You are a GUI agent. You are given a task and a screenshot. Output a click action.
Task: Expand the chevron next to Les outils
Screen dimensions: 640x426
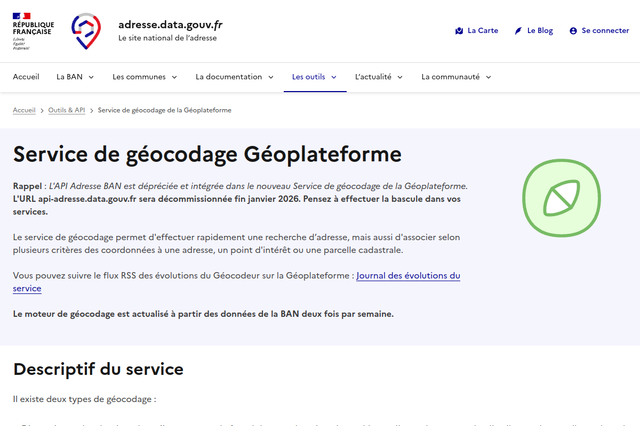pyautogui.click(x=334, y=77)
